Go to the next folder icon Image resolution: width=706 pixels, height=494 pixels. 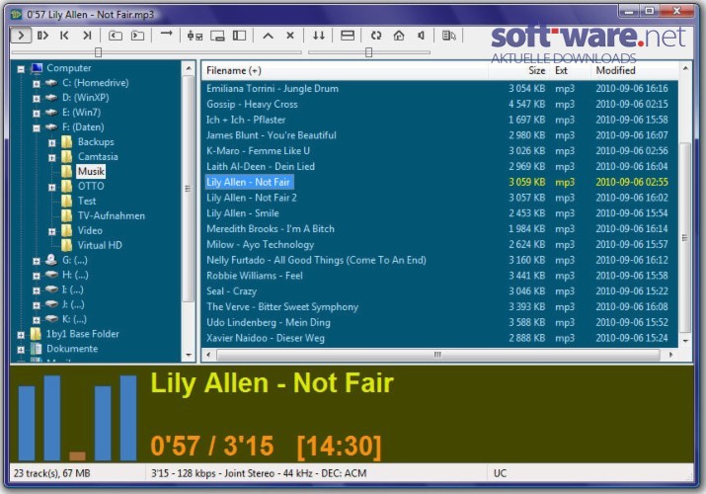137,36
